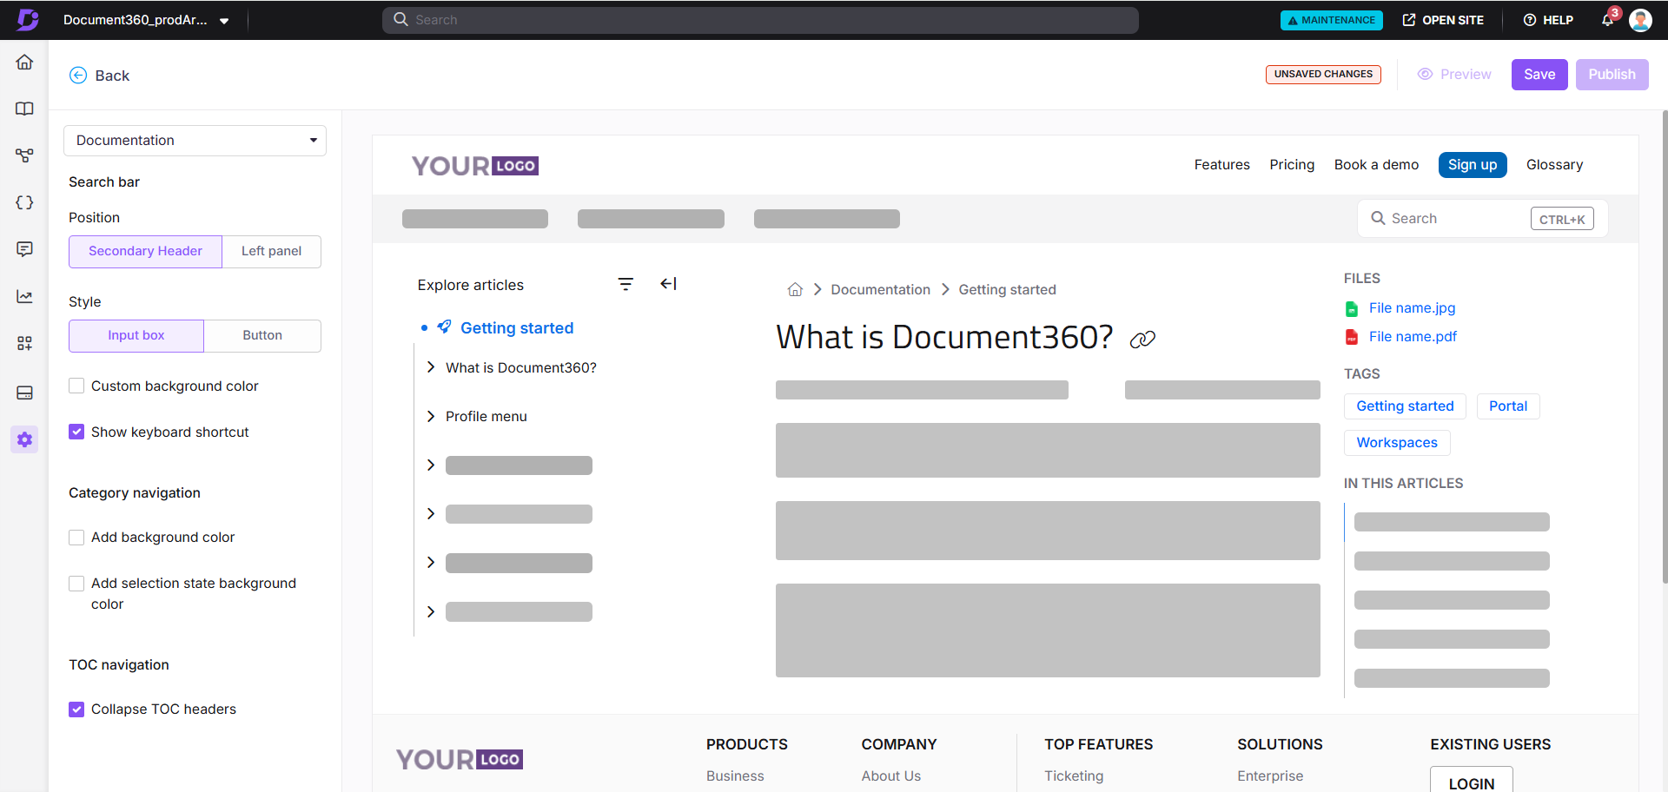
Task: Click the Preview eye icon
Action: click(1425, 75)
